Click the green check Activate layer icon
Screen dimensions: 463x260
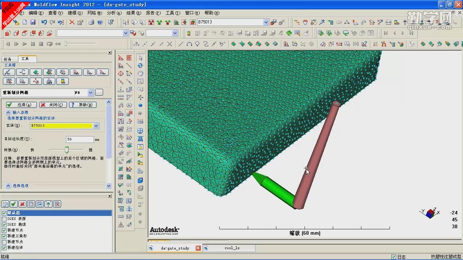click(14, 204)
